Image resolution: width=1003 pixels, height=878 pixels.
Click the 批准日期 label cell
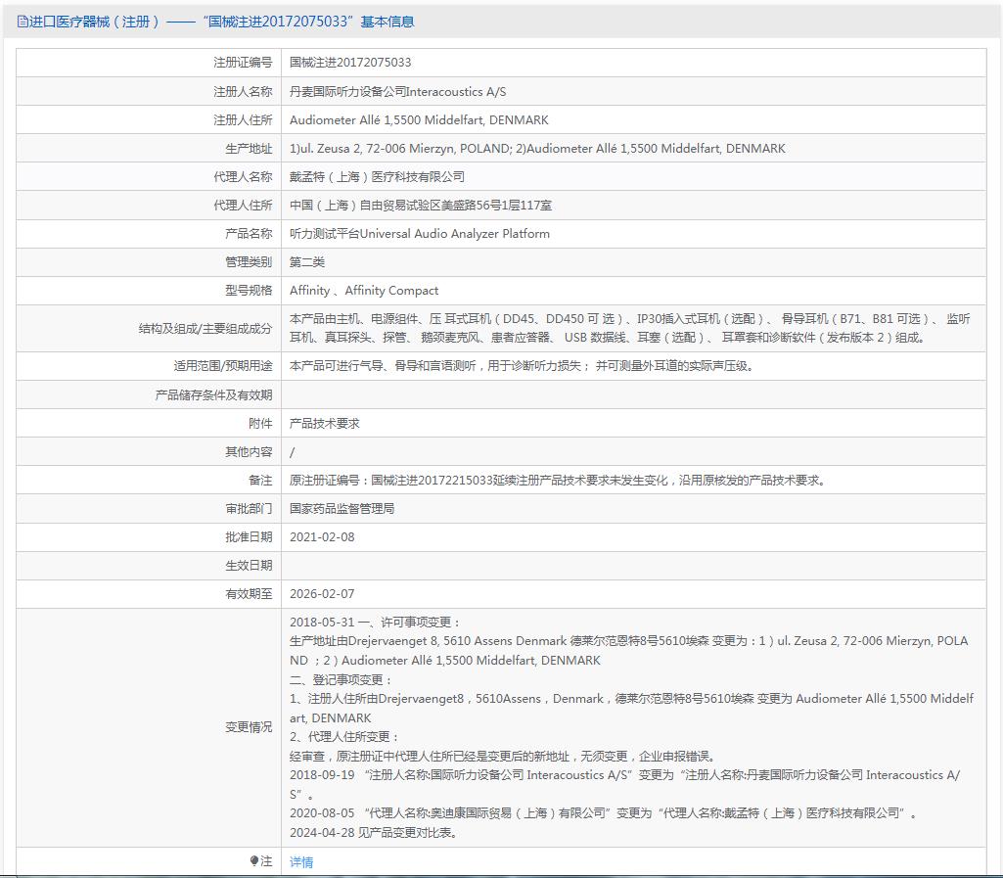pos(149,537)
